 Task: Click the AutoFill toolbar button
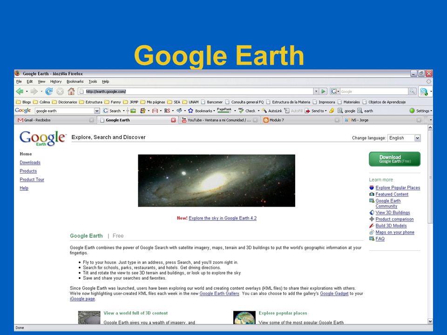tap(293, 111)
